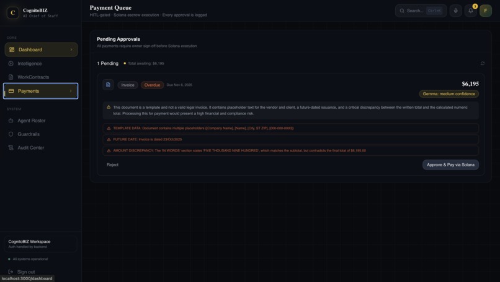The height and width of the screenshot is (282, 500).
Task: Click Gemma: medium confidence badge
Action: pos(449,94)
